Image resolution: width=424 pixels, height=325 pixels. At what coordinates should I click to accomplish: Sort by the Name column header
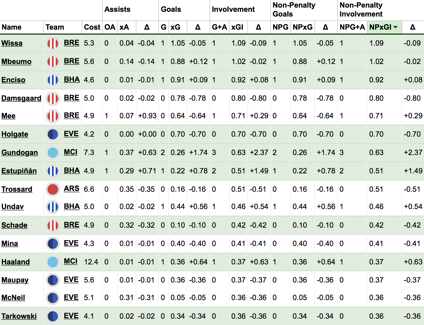click(x=12, y=27)
